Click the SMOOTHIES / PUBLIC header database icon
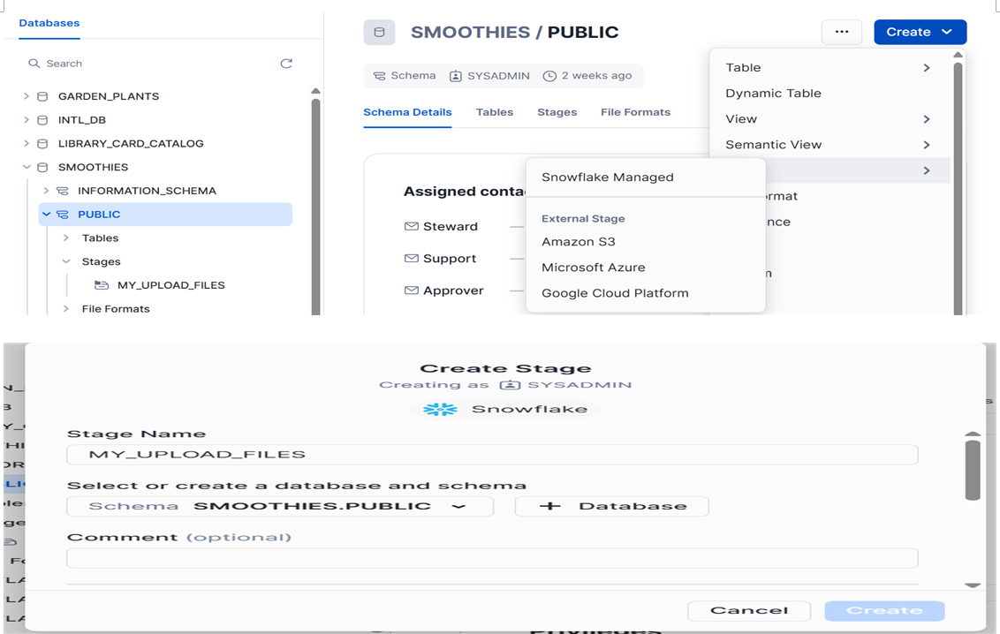The width and height of the screenshot is (1000, 634). pos(379,33)
